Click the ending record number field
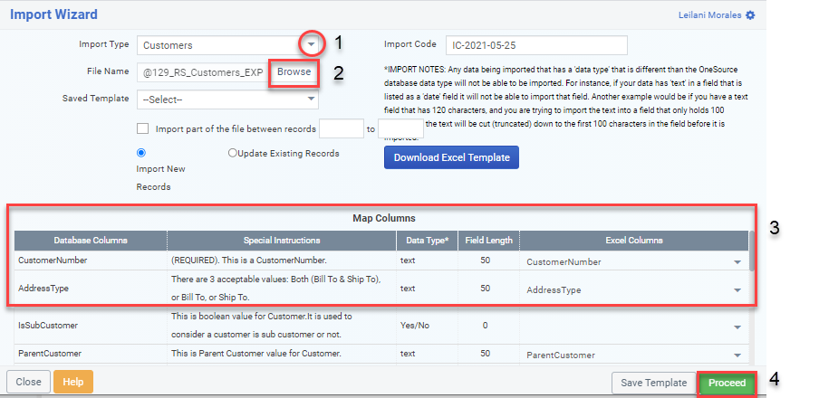Viewport: 819px width, 398px height. tap(400, 129)
